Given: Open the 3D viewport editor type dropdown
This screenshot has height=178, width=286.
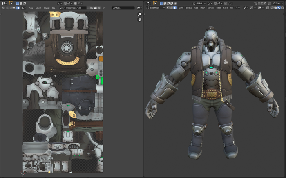Looking at the screenshot, I should click(x=148, y=3).
